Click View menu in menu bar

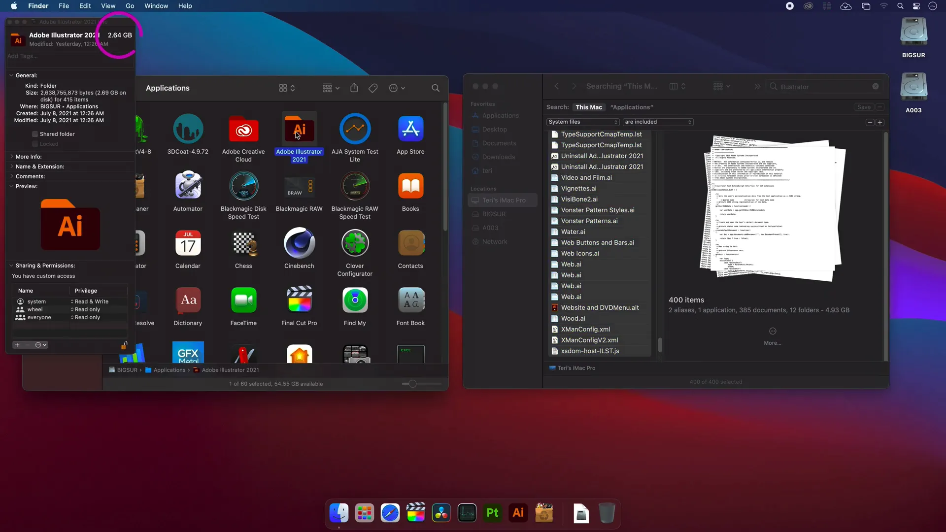tap(108, 6)
